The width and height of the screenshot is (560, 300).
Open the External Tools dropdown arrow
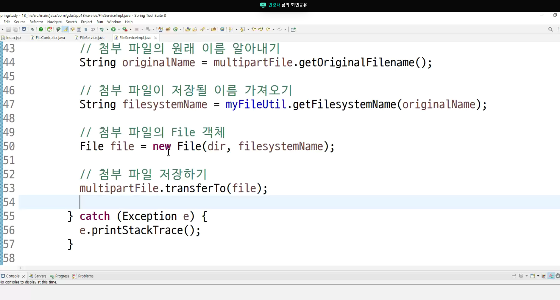click(x=130, y=29)
